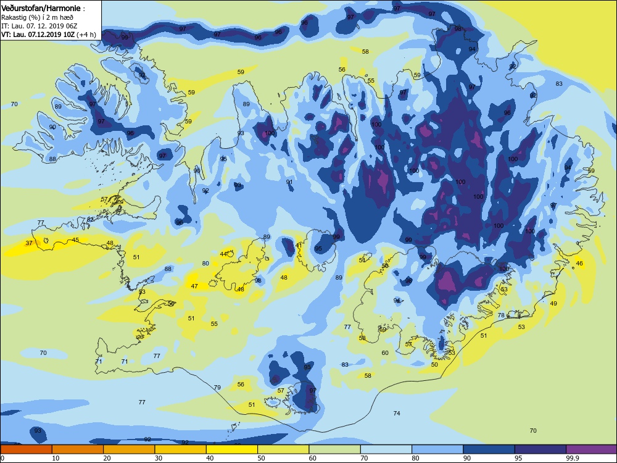Click the 10–20% orange legend swatch
The width and height of the screenshot is (617, 463).
[x=78, y=449]
